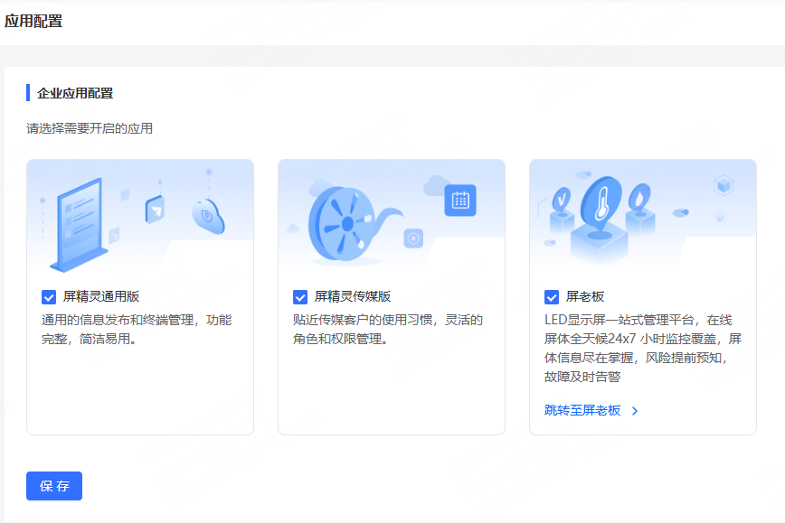785x523 pixels.
Task: Click the chevron arrow beside 跳转至屏老板
Action: tap(635, 411)
